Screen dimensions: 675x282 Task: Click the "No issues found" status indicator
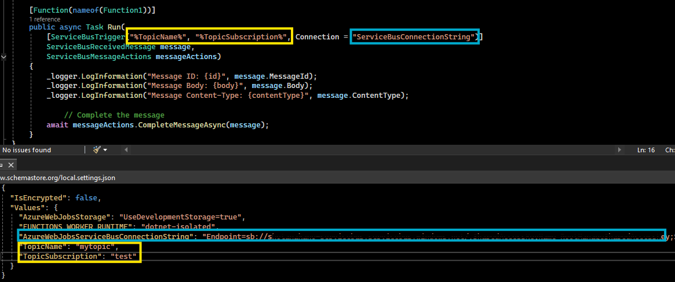click(27, 150)
